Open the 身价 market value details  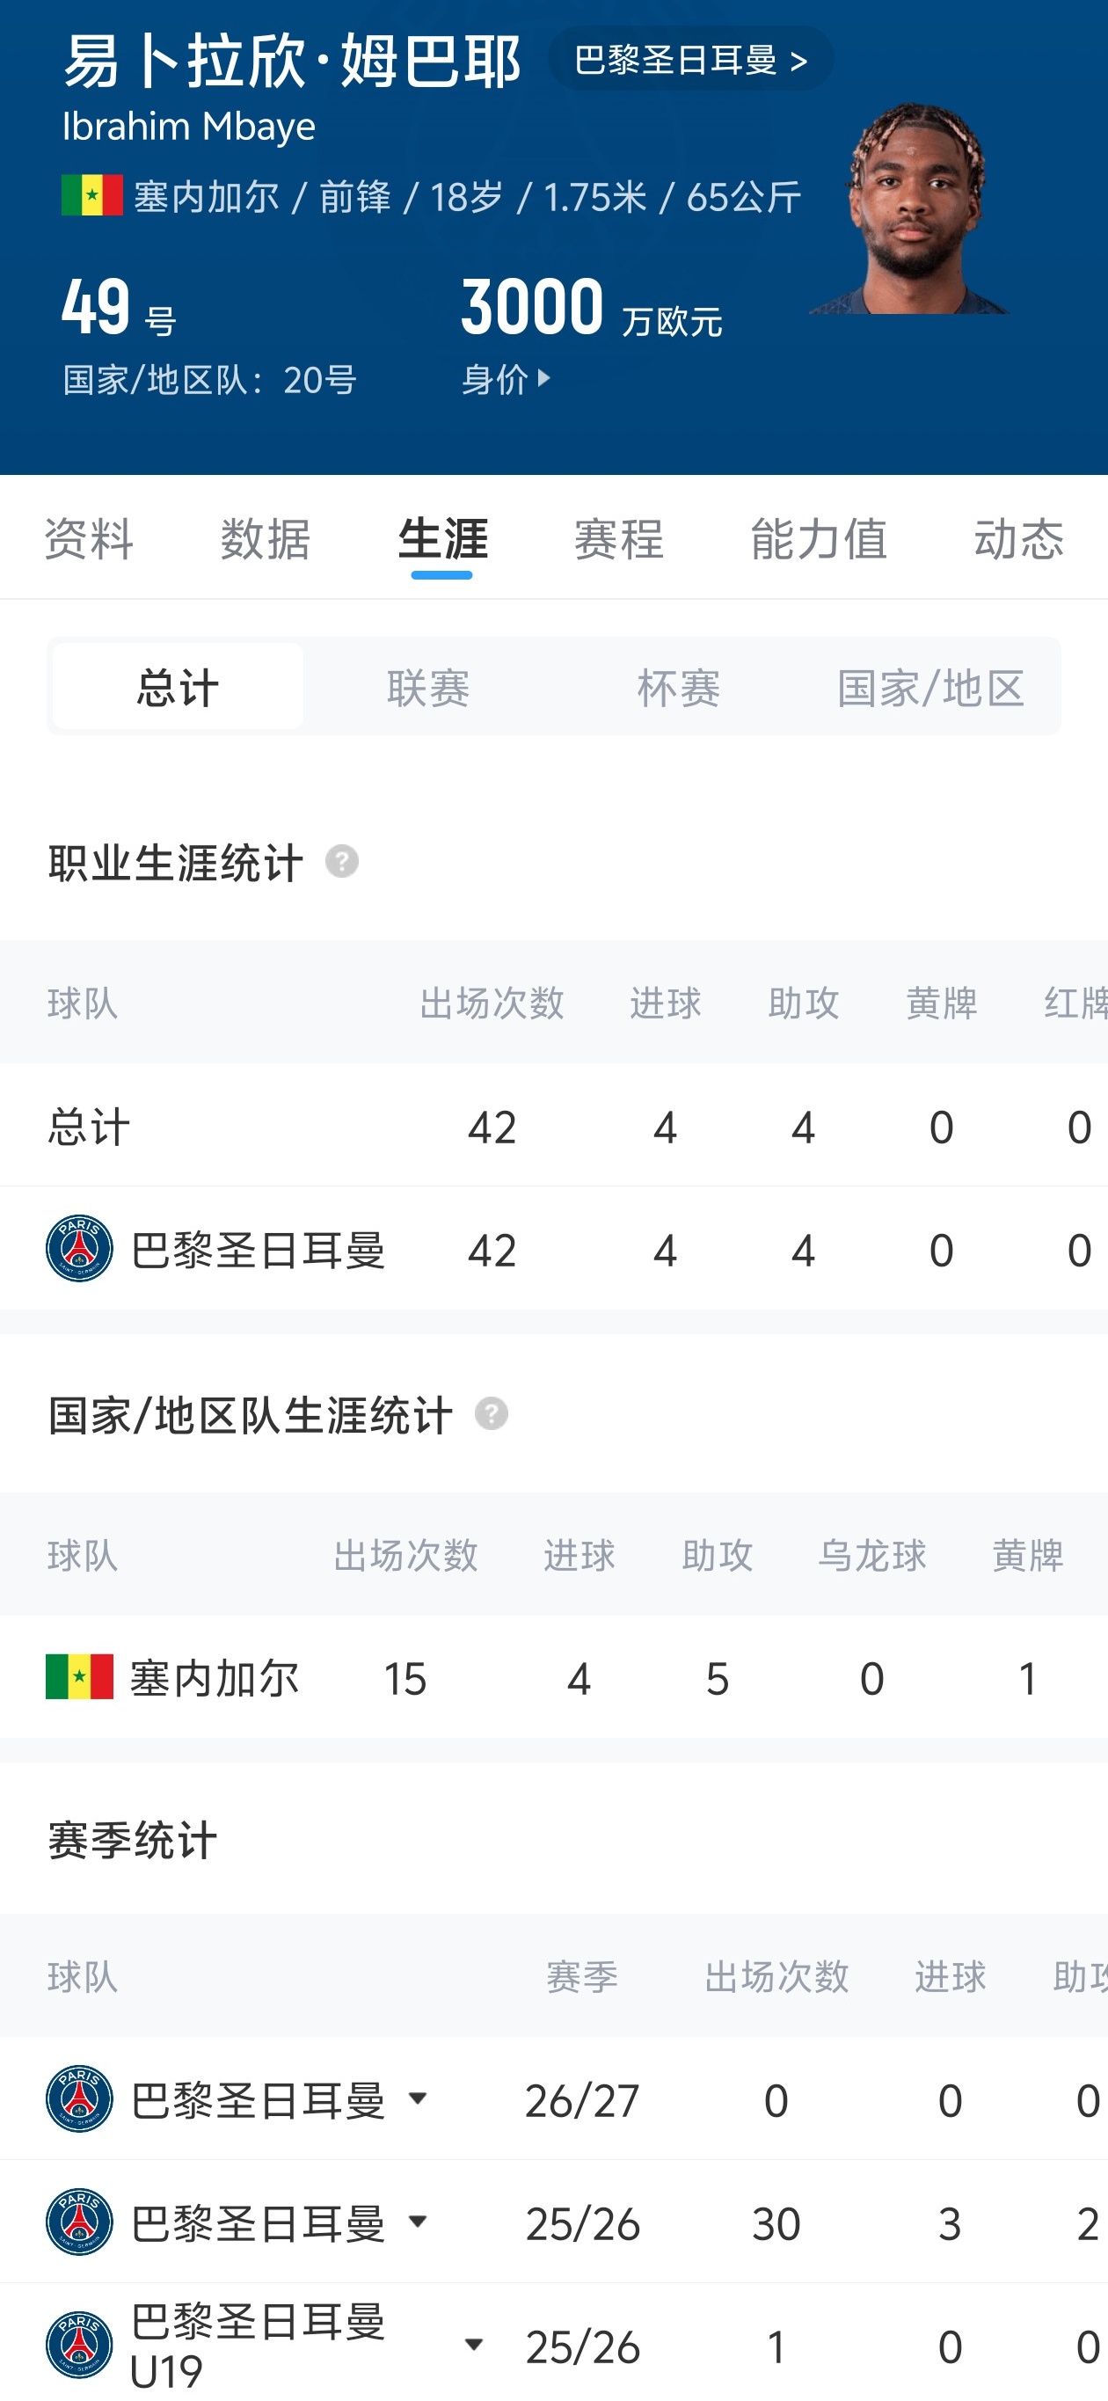506,379
